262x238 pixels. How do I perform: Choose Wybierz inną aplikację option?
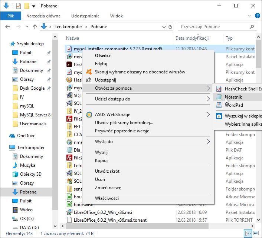coord(238,124)
